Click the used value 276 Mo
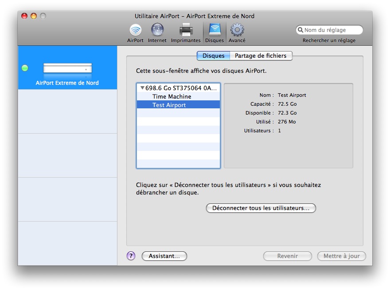 287,122
